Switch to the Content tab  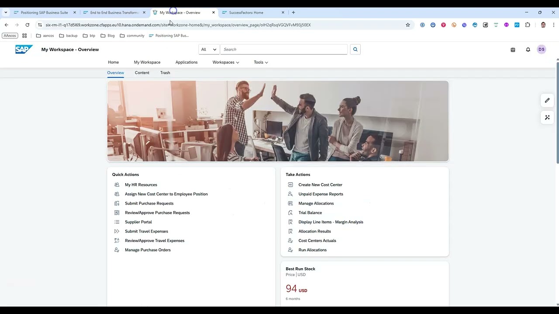(x=142, y=73)
